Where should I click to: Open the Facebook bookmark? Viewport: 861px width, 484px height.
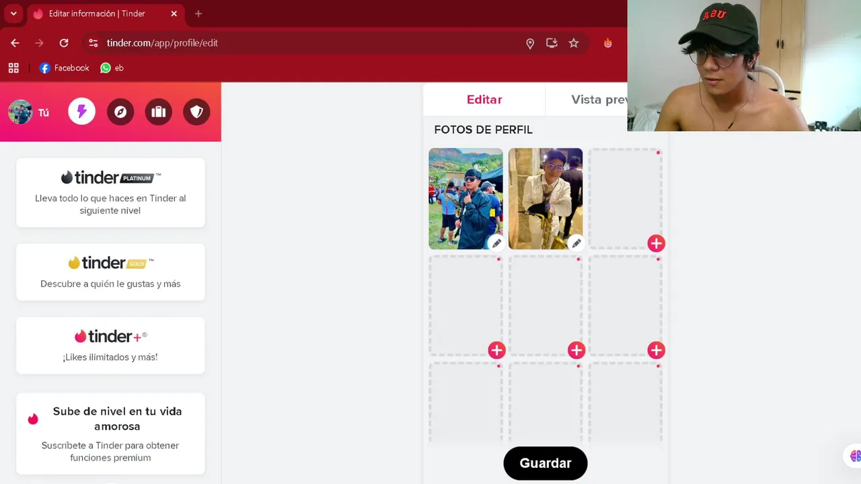coord(64,68)
